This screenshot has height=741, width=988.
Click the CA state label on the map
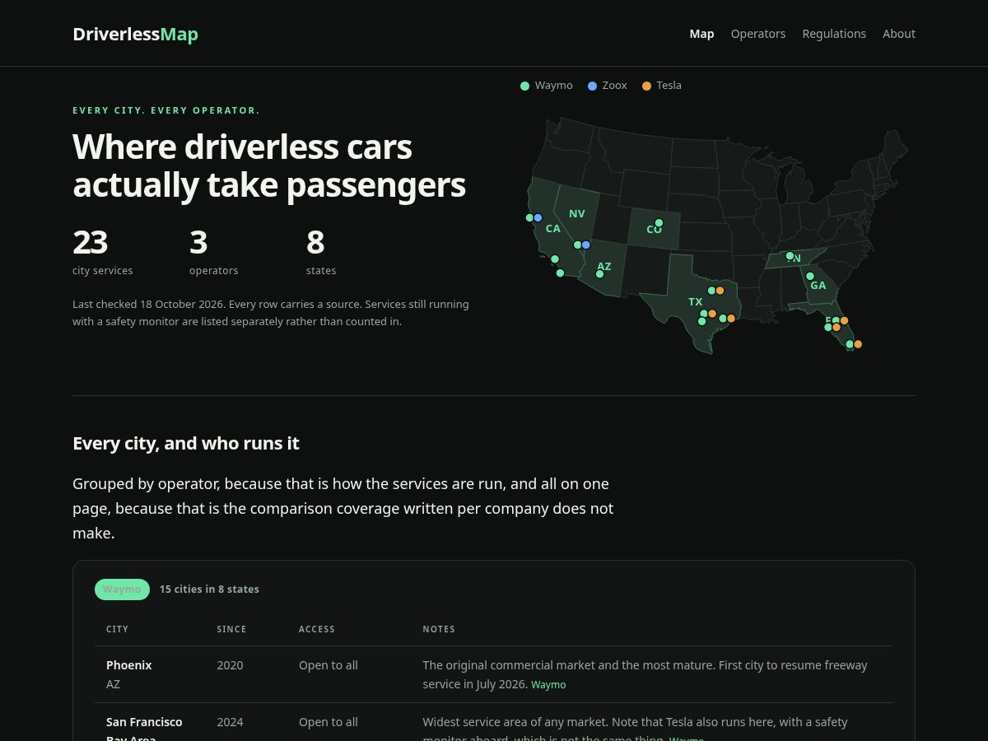(553, 229)
